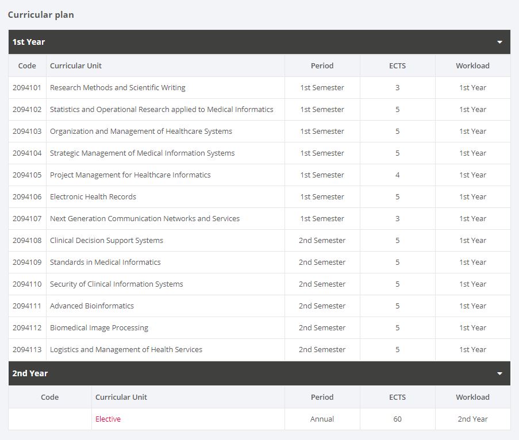The image size is (519, 440).
Task: Click code 2094108
Action: coord(27,241)
